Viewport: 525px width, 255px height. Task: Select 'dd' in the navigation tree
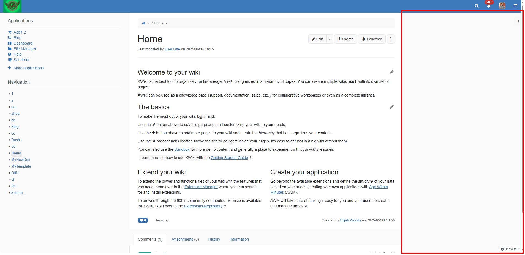point(13,147)
